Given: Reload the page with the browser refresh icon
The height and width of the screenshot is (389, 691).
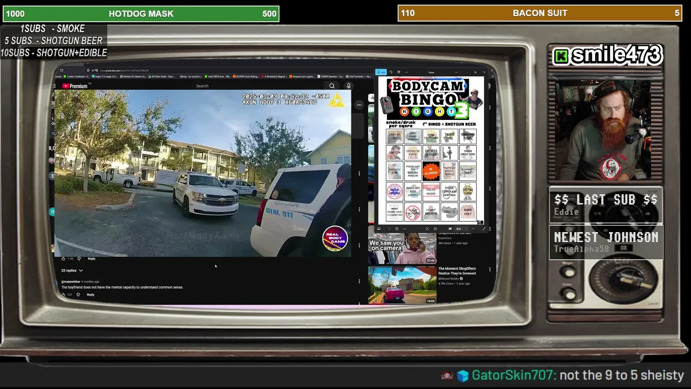Looking at the screenshot, I should (x=62, y=70).
